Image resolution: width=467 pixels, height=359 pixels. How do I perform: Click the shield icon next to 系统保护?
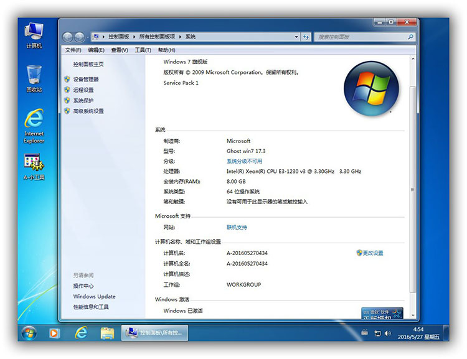pyautogui.click(x=67, y=100)
